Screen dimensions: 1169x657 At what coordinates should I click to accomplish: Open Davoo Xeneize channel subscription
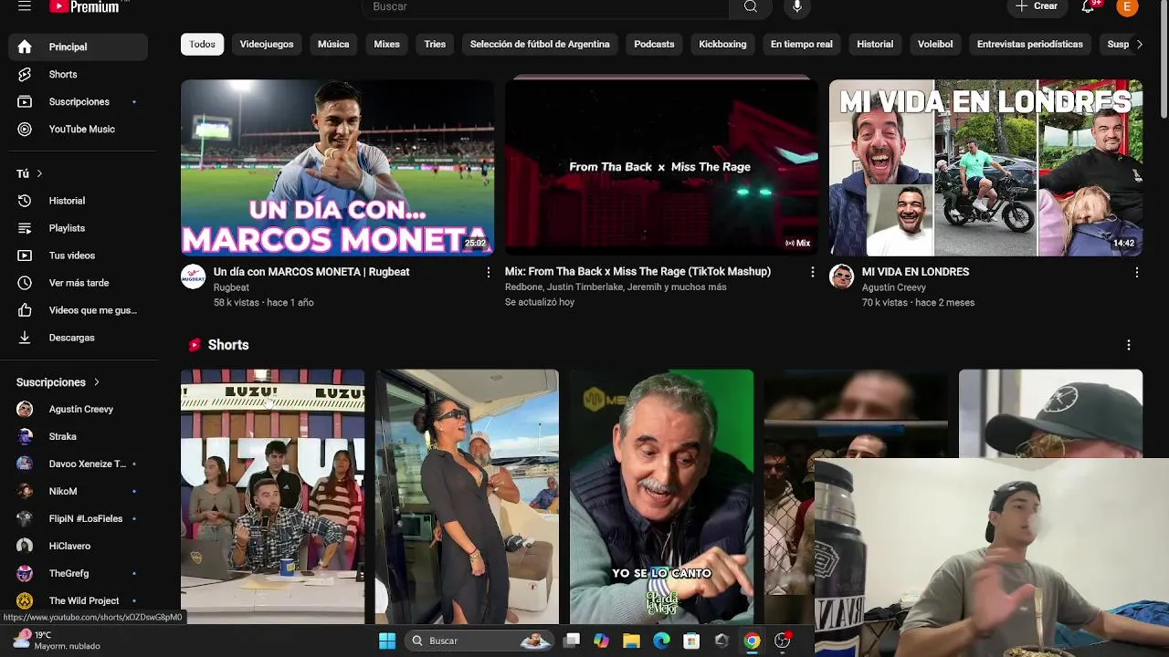(x=78, y=464)
